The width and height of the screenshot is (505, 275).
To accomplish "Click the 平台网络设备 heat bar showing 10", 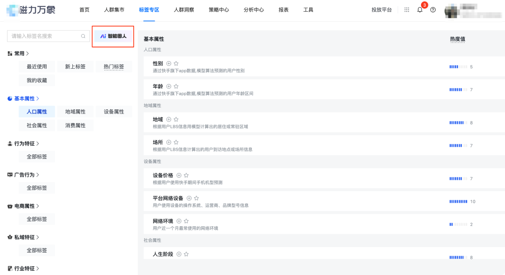I will [x=458, y=201].
